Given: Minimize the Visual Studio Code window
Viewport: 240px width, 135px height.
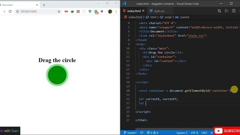Looking at the screenshot, I should (221, 3).
